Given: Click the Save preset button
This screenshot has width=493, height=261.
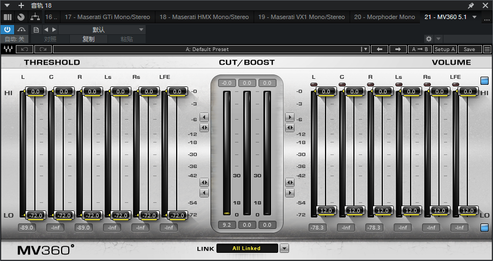Looking at the screenshot, I should (470, 49).
